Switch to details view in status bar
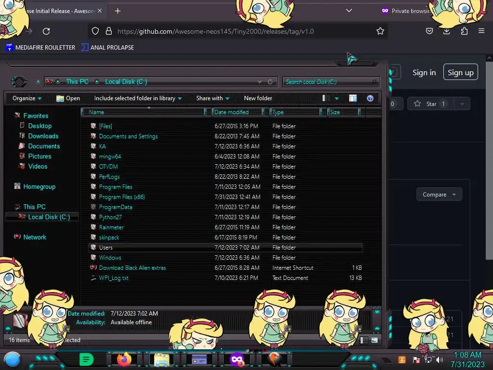Screen dimensions: 493x370 [364, 340]
